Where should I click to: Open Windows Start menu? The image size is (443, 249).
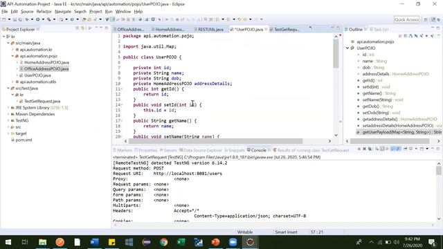point(8,242)
